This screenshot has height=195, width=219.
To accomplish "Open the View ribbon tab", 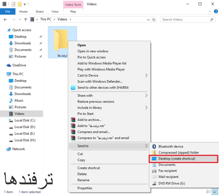I will point(55,11).
